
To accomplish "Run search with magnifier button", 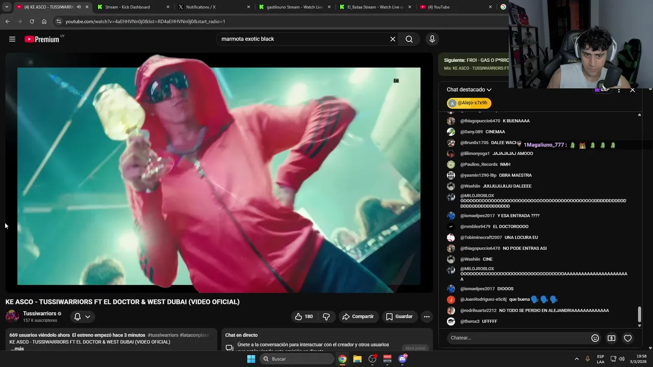I will [x=409, y=39].
